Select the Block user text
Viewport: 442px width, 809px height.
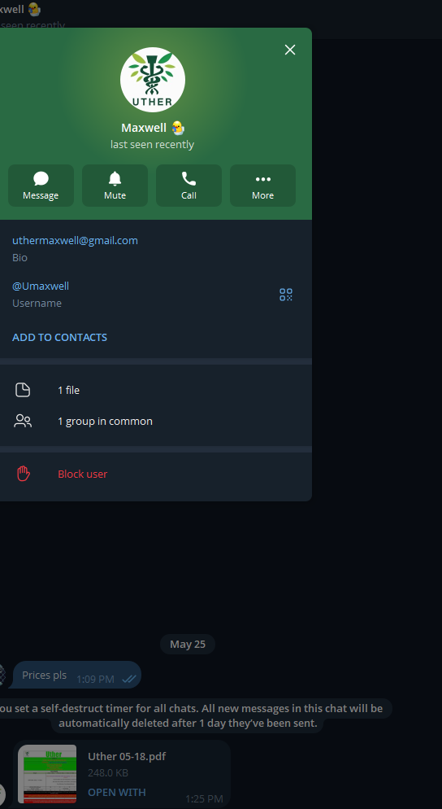click(x=82, y=474)
